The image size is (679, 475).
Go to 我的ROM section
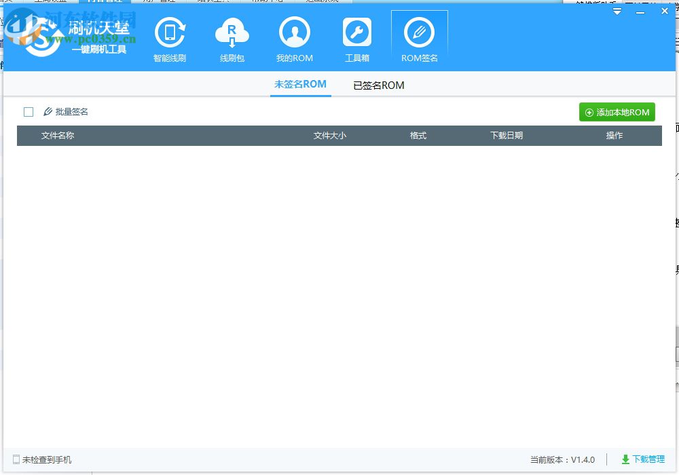pyautogui.click(x=295, y=40)
